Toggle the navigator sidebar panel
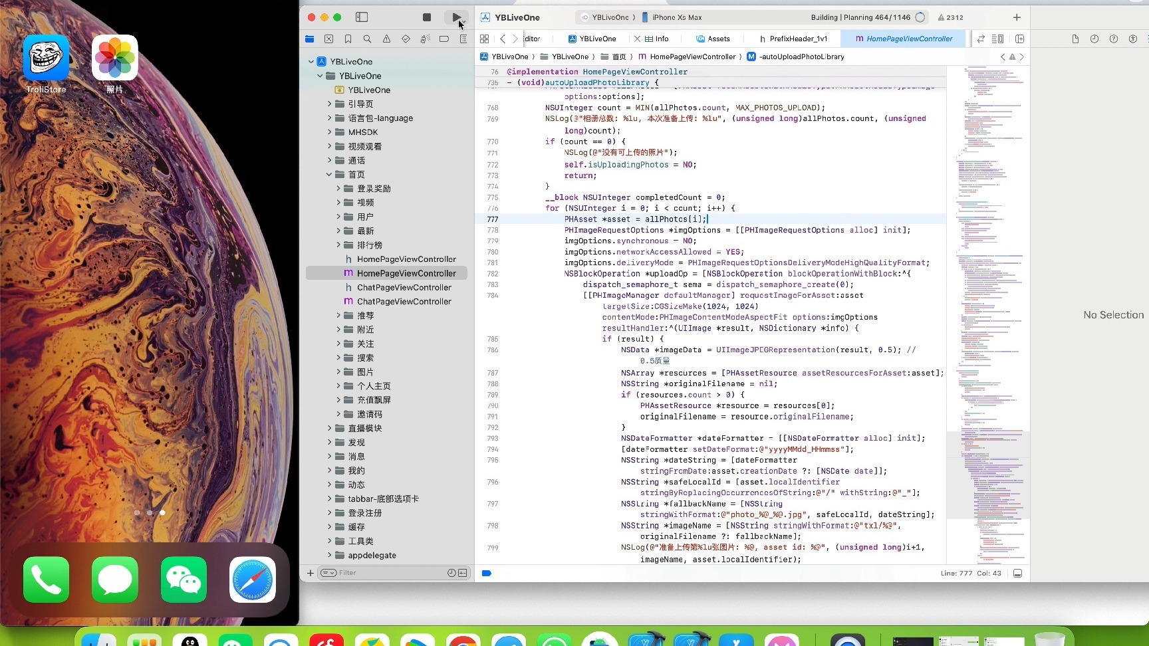The width and height of the screenshot is (1149, 646). (362, 17)
